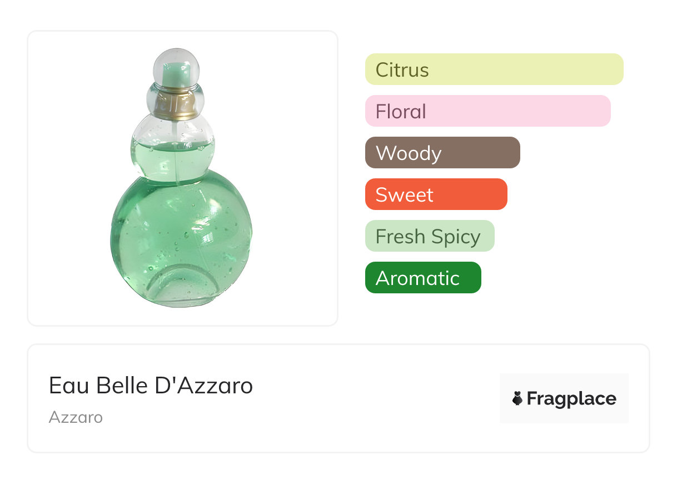Click the dark green Aromatic accord bar
Screen dimensions: 677x480
tap(422, 278)
